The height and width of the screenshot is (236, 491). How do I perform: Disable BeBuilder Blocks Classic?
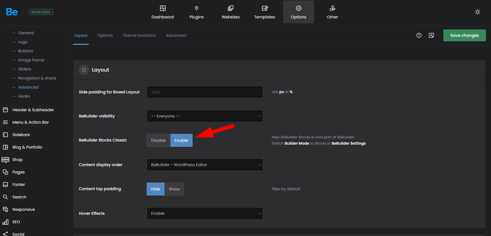[x=158, y=140]
